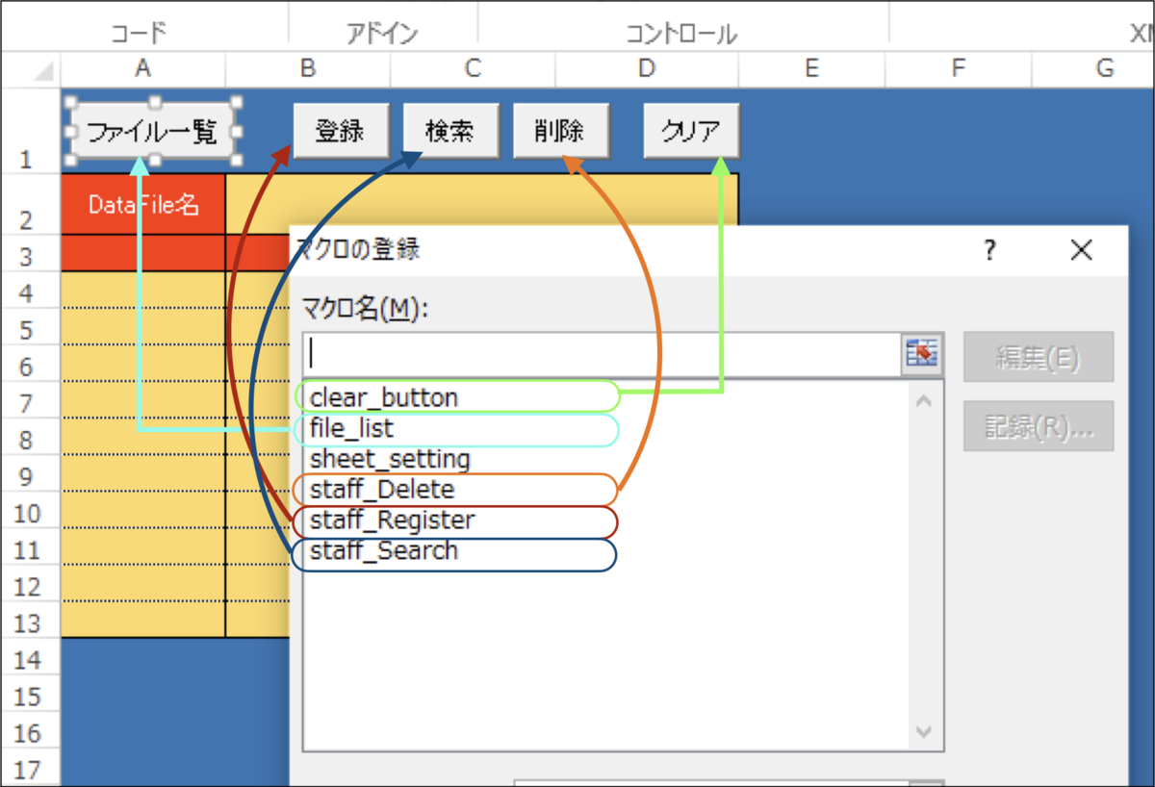Click the disabled 編集(E) edit button
The width and height of the screenshot is (1155, 787).
tap(1038, 354)
